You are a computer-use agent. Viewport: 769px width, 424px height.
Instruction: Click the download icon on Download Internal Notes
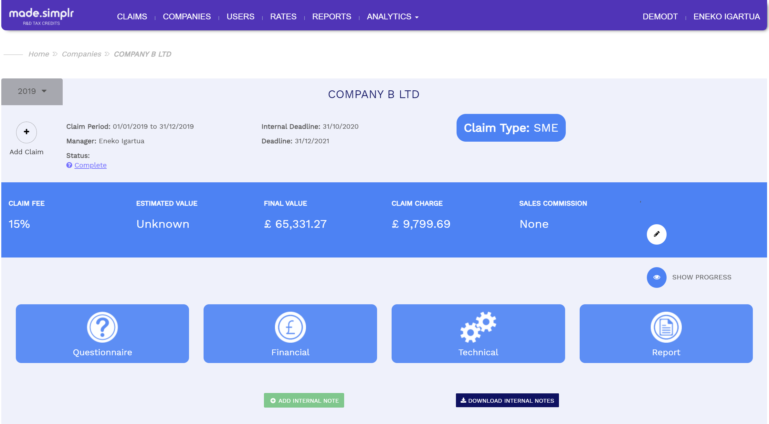[463, 400]
